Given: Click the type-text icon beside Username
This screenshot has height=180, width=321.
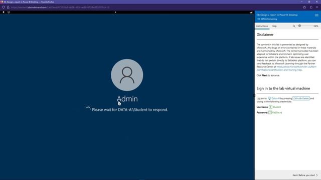Looking at the screenshot, I should click(270, 107).
